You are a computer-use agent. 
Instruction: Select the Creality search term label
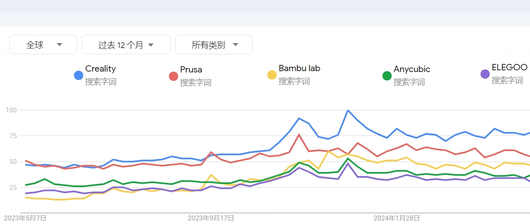click(100, 69)
